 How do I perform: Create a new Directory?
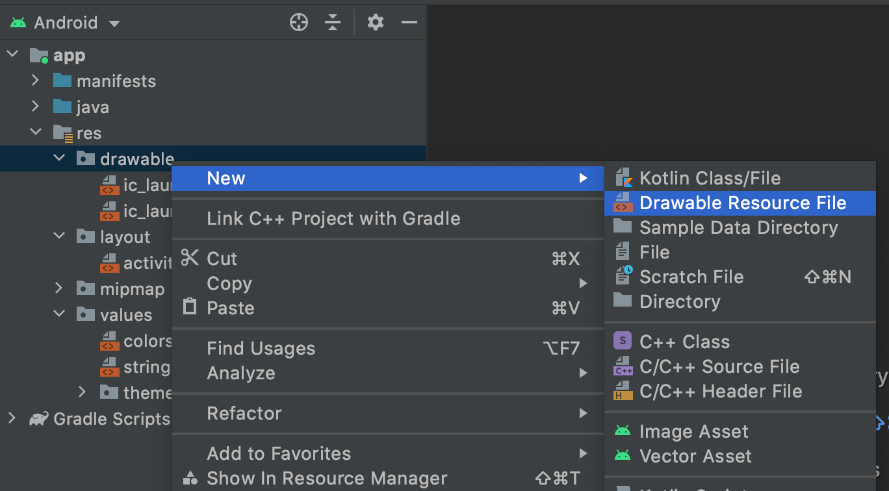(740, 301)
